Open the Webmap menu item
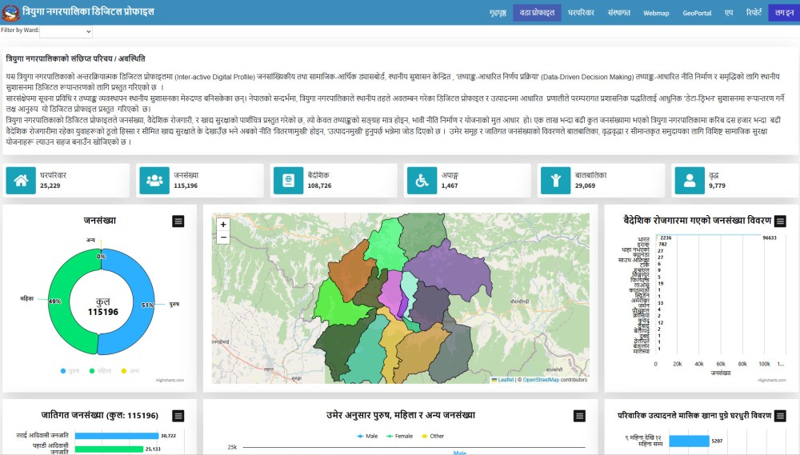 656,13
